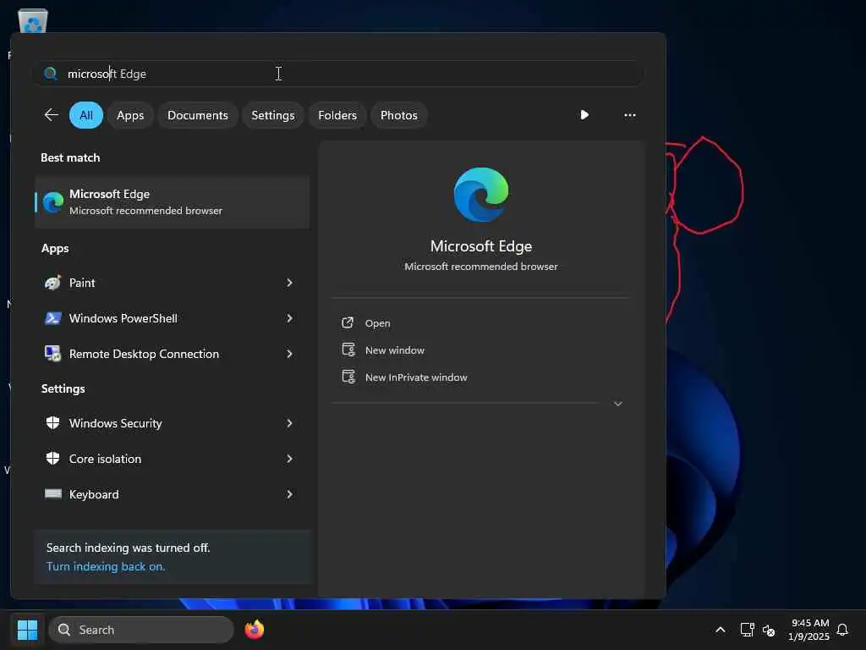The width and height of the screenshot is (866, 650).
Task: Click the New window action icon
Action: pos(348,350)
